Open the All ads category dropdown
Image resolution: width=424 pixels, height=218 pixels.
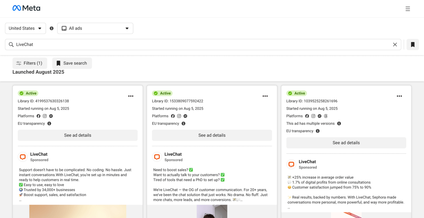[x=95, y=28]
